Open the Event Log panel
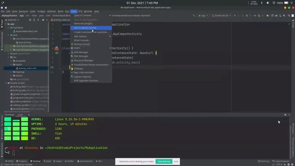The height and width of the screenshot is (166, 295). (x=263, y=161)
